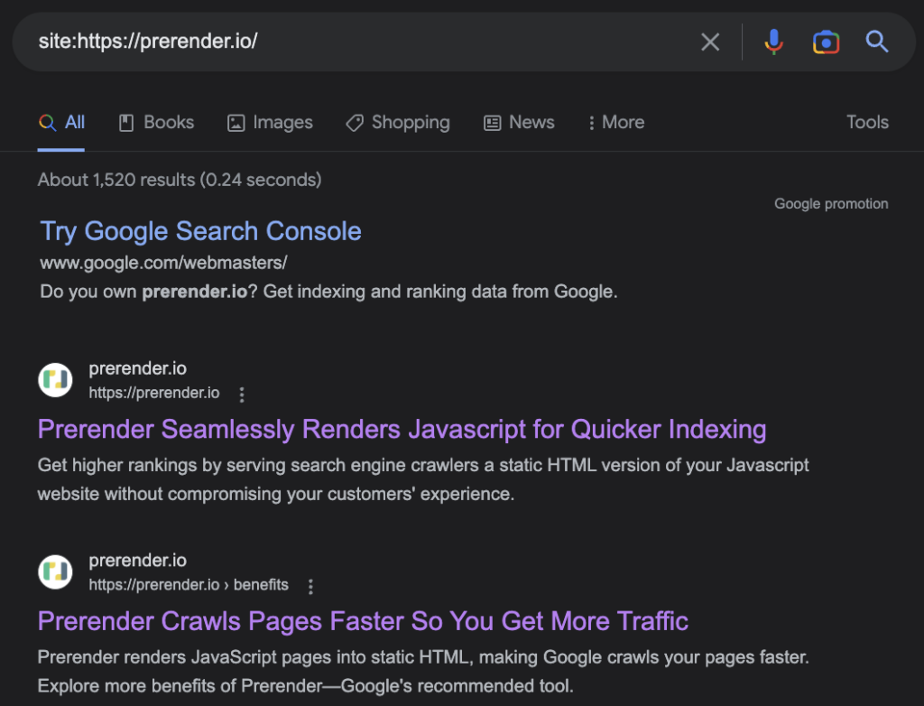Switch to the Books tab
924x706 pixels.
(x=156, y=122)
